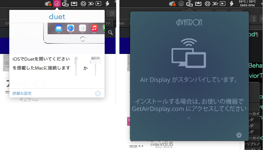The image size is (266, 150).
Task: Click the highlighted pink duet menu bar icon
Action: pos(57,4)
